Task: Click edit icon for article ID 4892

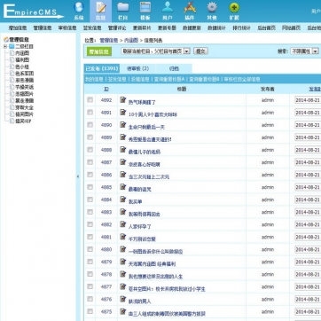Action: coord(123,100)
